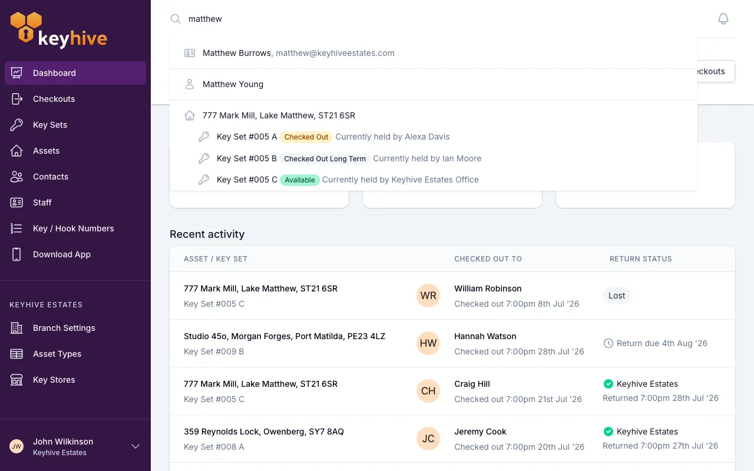Click the Staff ID card icon in sidebar

(16, 203)
